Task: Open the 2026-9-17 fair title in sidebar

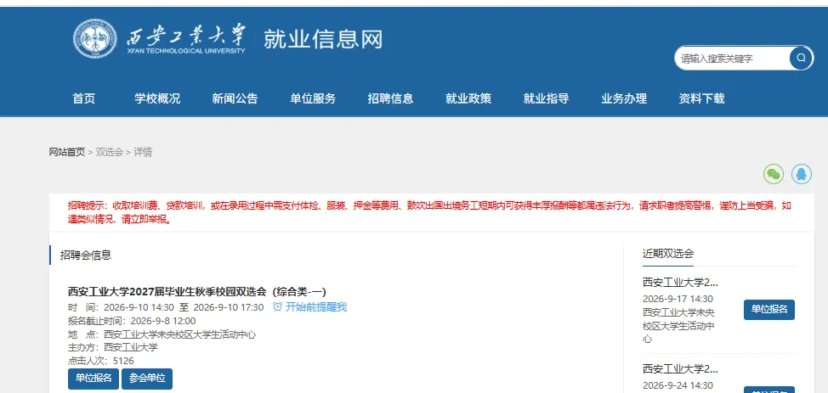Action: [680, 282]
